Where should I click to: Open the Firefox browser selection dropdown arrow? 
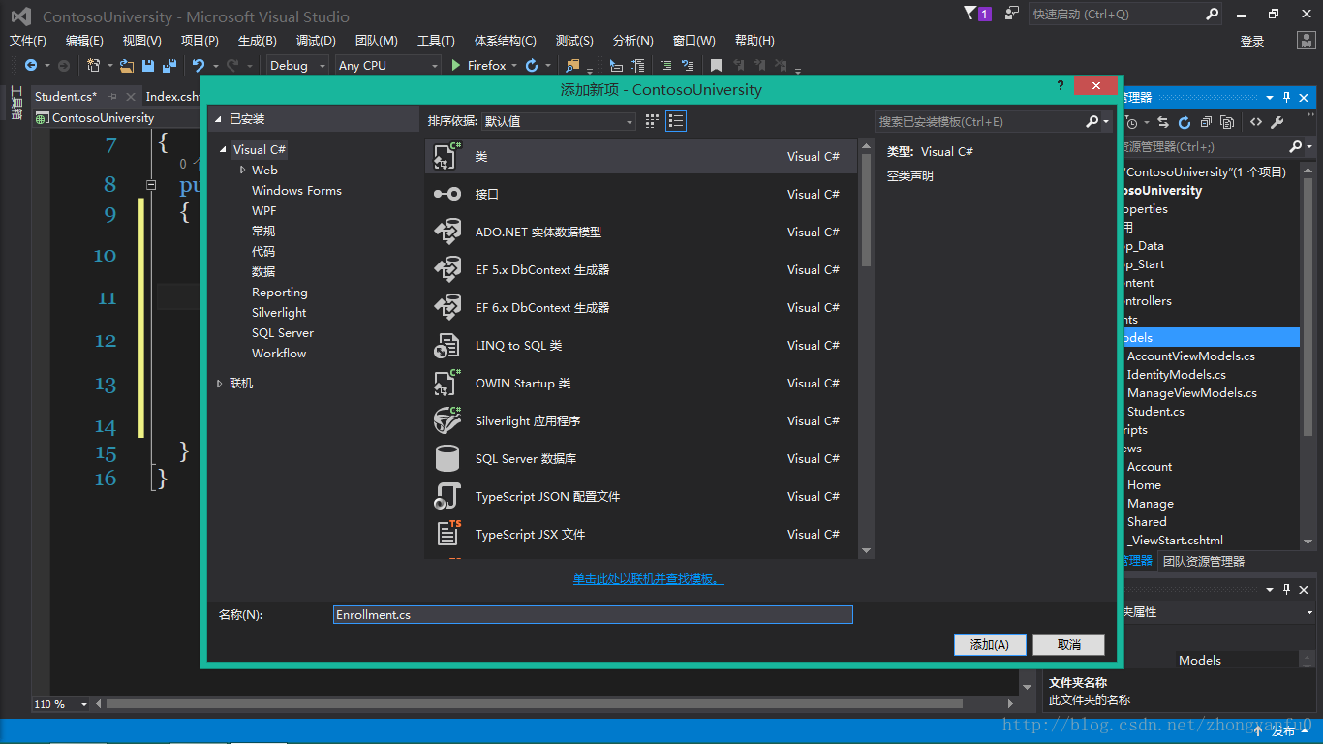tap(514, 66)
